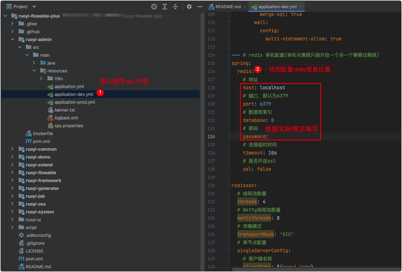
Task: Click fold marker on line 115 spring
Action: [229, 63]
